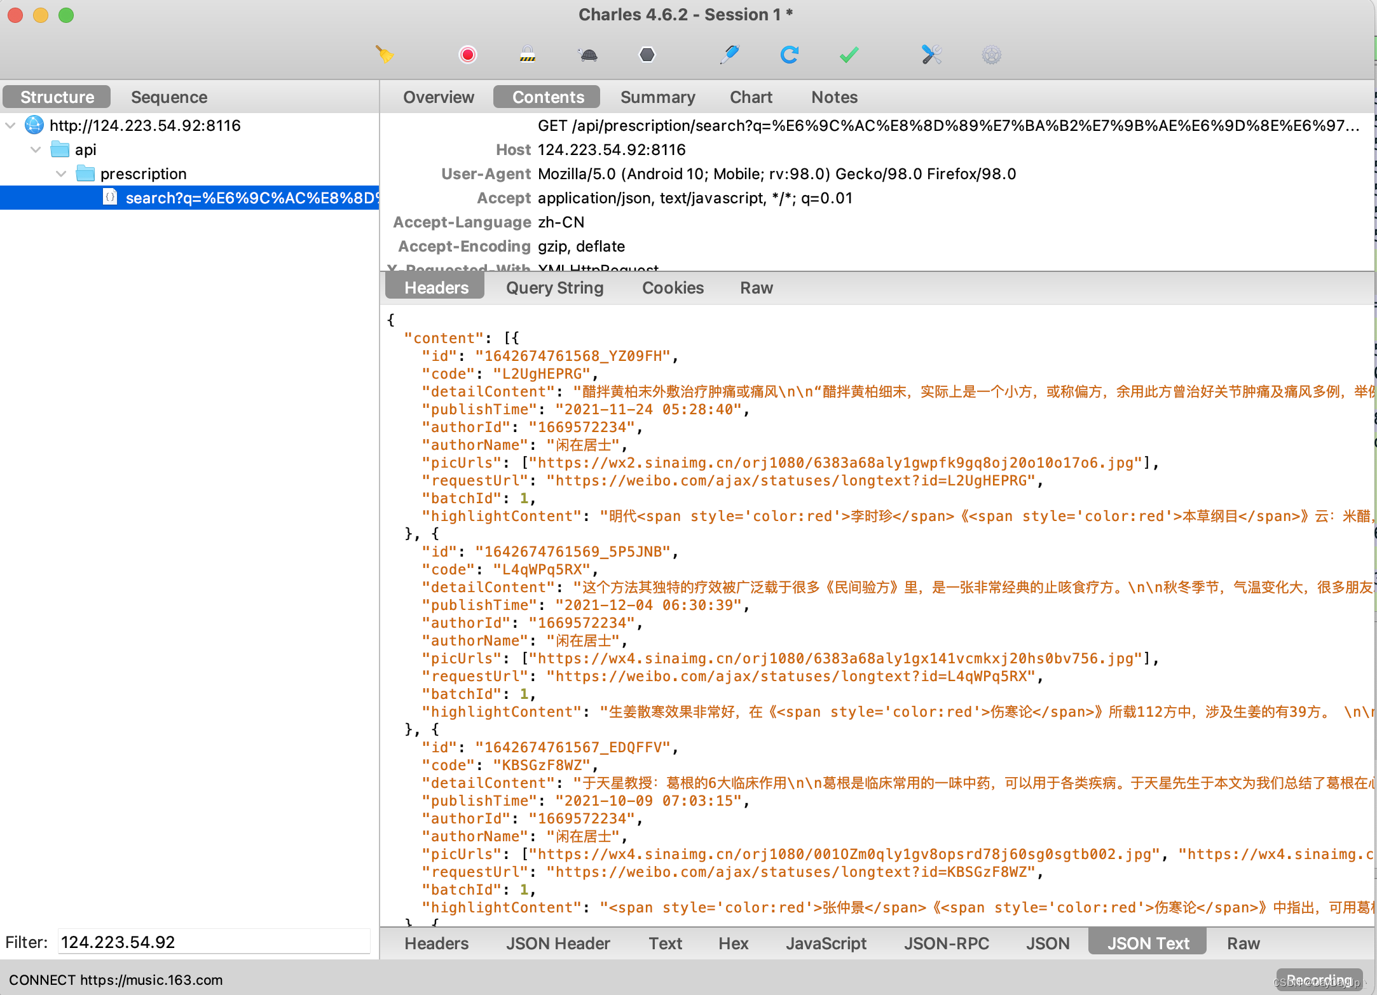Collapse the prescription folder
The image size is (1377, 995).
62,173
